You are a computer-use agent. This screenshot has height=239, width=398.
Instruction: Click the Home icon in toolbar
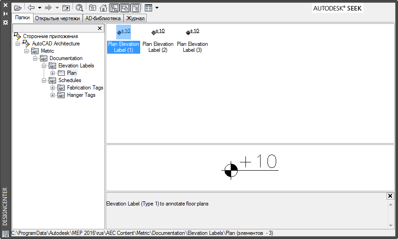pos(103,8)
